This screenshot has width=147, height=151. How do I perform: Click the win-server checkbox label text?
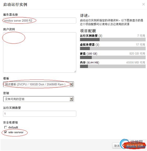pyautogui.click(x=16, y=132)
